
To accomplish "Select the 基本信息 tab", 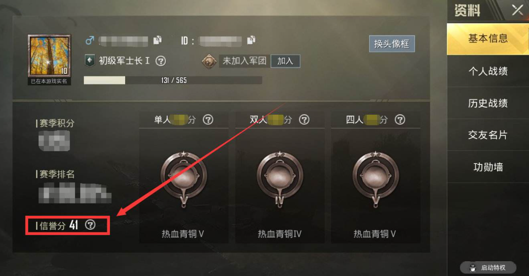I will coord(488,39).
